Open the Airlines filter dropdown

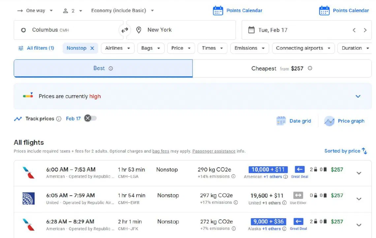point(117,48)
